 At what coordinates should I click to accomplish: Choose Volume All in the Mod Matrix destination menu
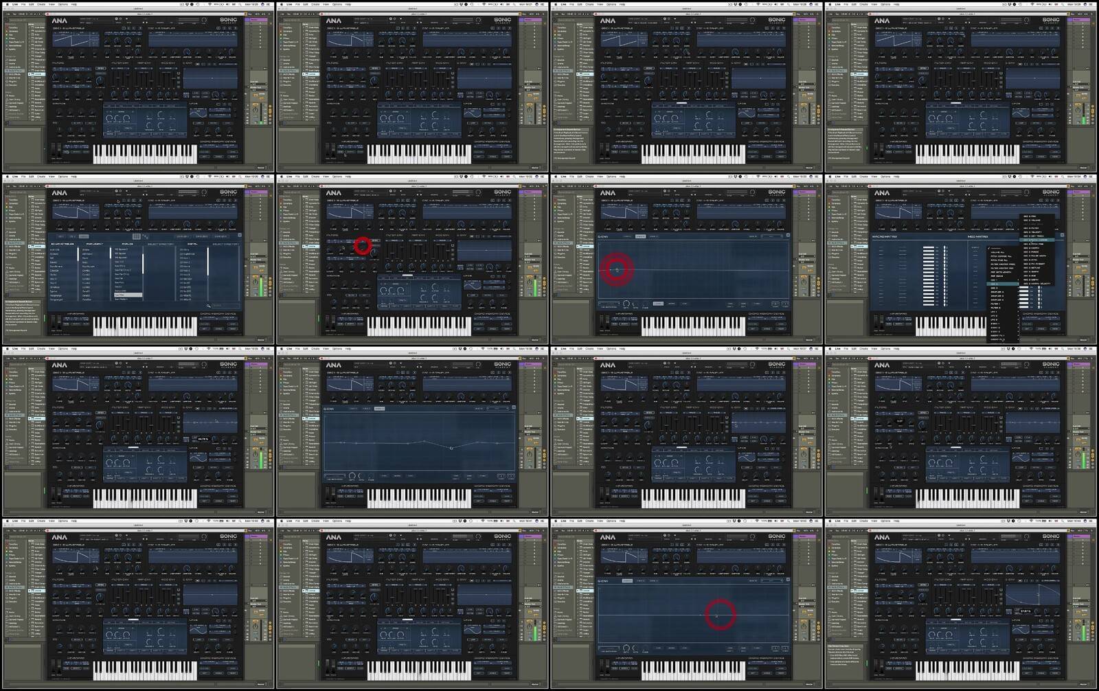point(997,252)
